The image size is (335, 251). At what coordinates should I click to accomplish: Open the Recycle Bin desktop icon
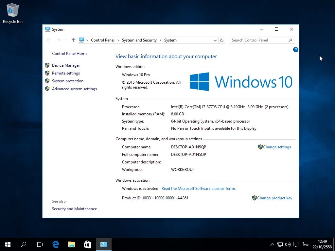tap(13, 13)
